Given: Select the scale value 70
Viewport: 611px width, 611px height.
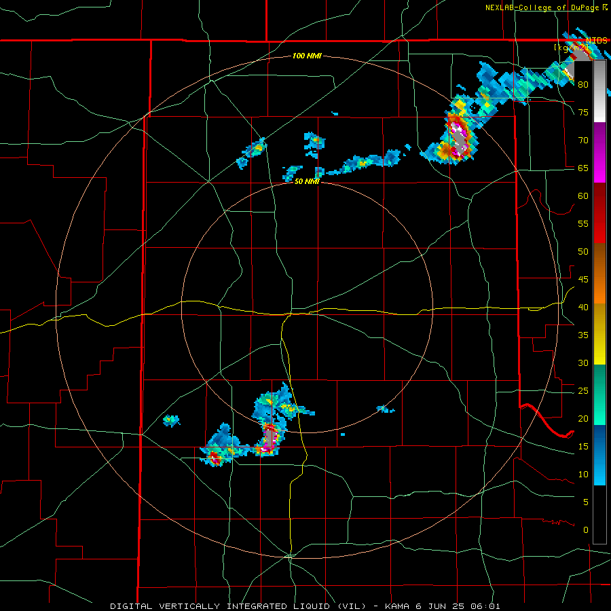Looking at the screenshot, I should pyautogui.click(x=583, y=141).
